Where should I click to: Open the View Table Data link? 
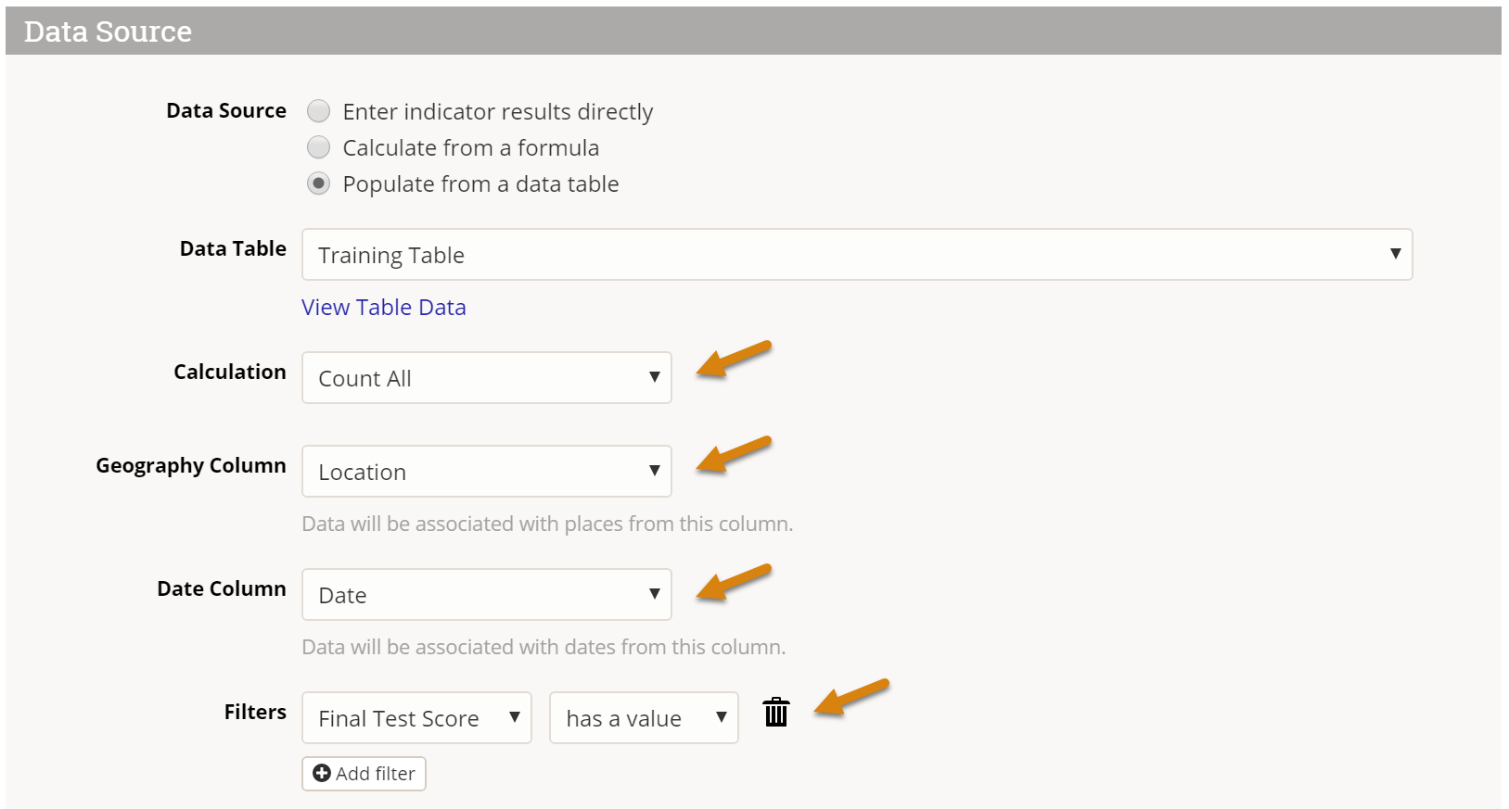[x=384, y=308]
